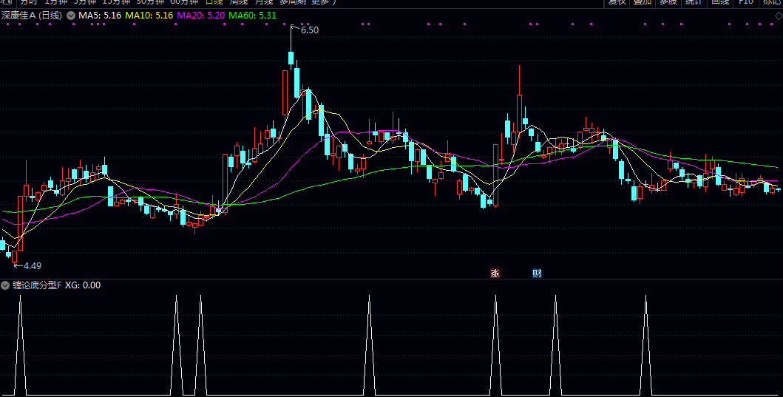Switch to the 15分钟 period tab
The width and height of the screenshot is (783, 397).
pos(115,2)
